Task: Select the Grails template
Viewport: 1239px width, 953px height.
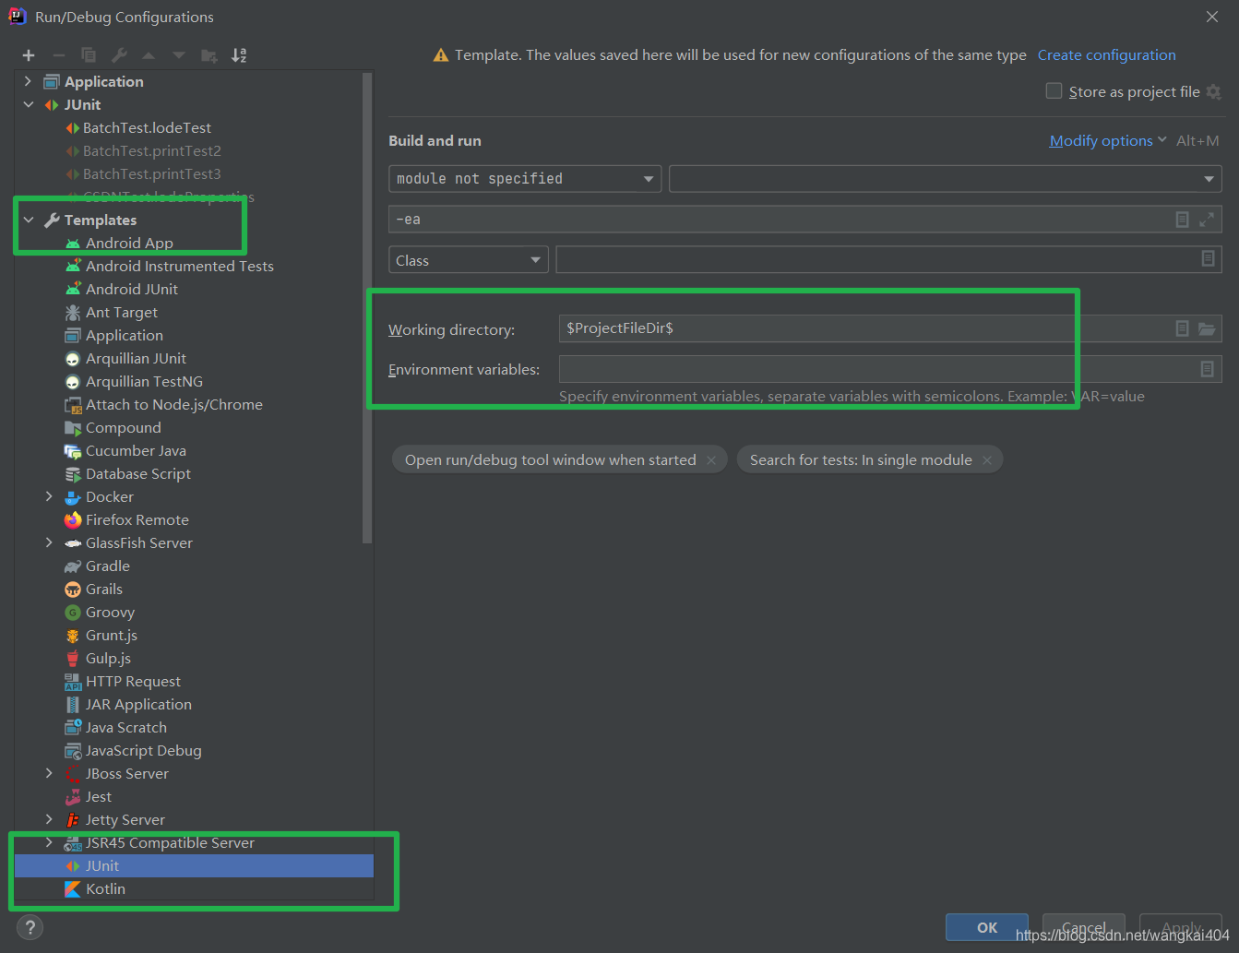Action: 104,589
